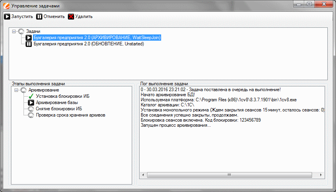Click log line 'Используемая платформа'

click(x=218, y=100)
